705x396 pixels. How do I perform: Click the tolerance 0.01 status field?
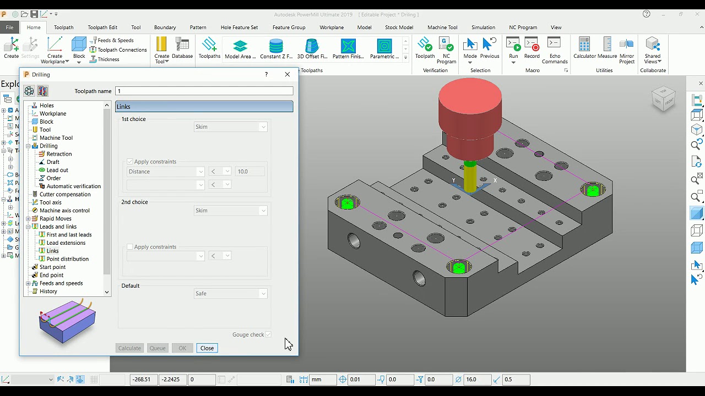click(361, 380)
